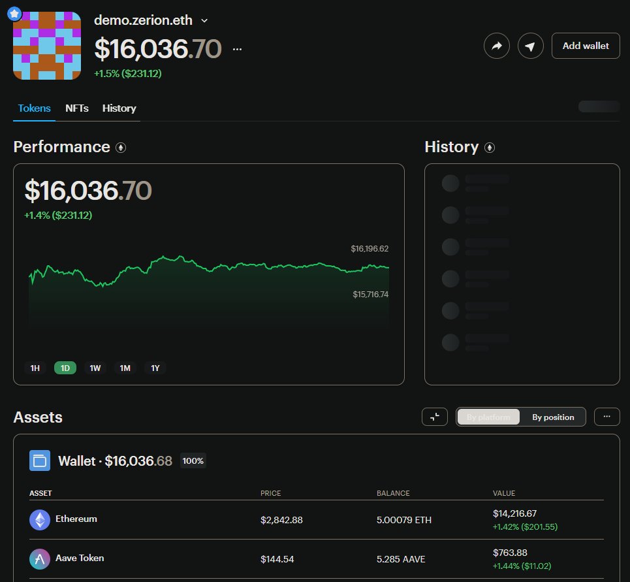
Task: Click the $763.88 Aave value
Action: [510, 553]
